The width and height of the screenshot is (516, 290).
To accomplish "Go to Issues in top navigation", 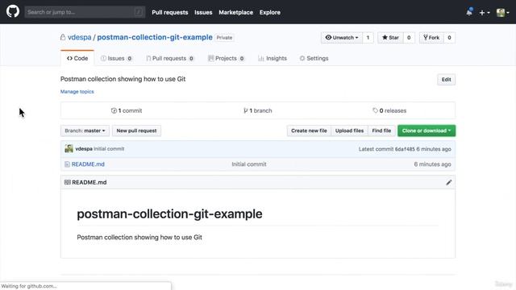I will tap(203, 13).
